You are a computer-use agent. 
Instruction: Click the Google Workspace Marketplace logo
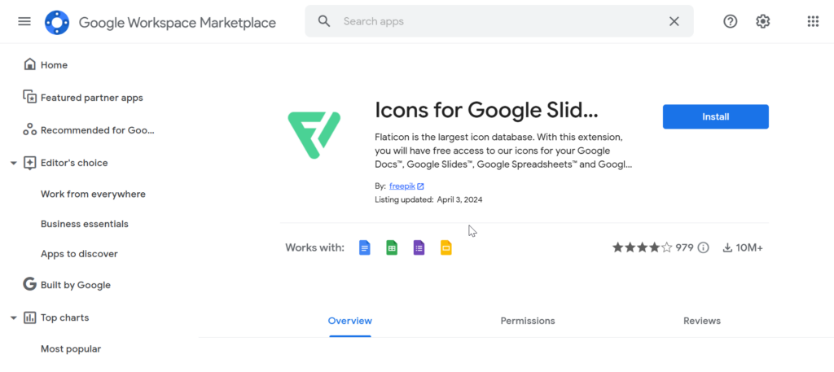point(57,22)
